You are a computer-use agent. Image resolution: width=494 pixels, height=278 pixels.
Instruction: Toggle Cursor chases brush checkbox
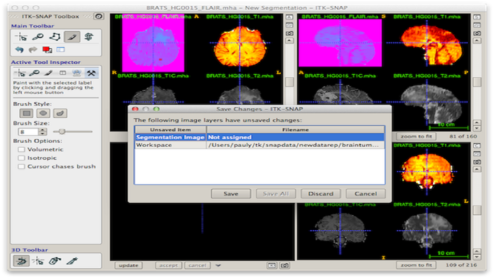click(21, 167)
